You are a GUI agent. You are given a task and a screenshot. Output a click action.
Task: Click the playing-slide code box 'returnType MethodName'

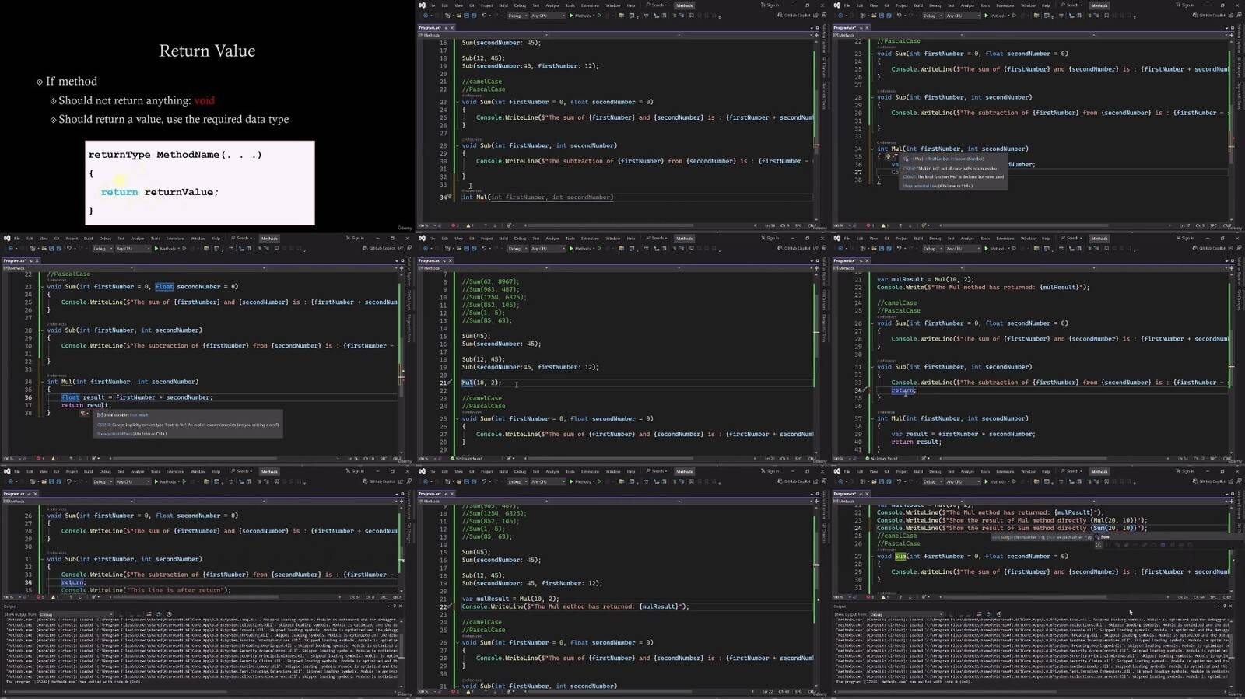pyautogui.click(x=200, y=182)
